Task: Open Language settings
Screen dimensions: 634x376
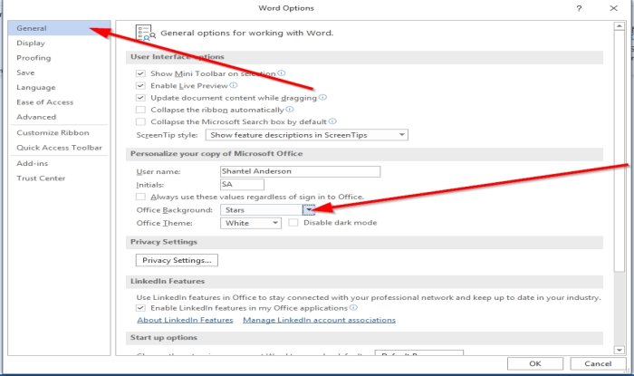Action: (x=36, y=87)
